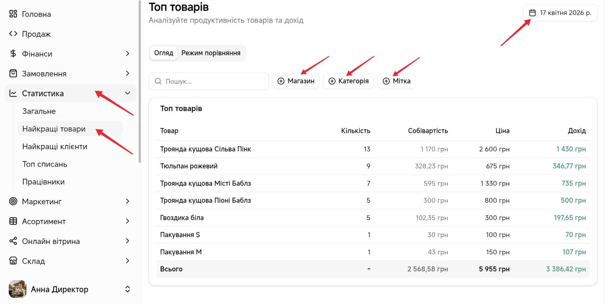
Task: Collapse the Статистика section chevron
Action: tap(128, 93)
